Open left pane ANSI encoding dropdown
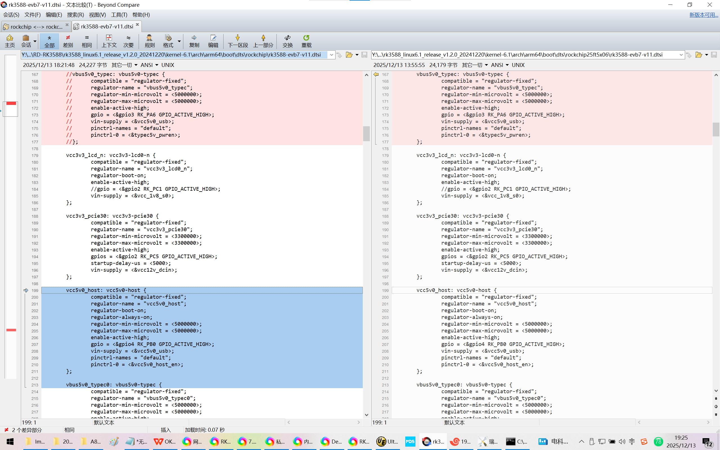This screenshot has height=450, width=720. tap(149, 65)
